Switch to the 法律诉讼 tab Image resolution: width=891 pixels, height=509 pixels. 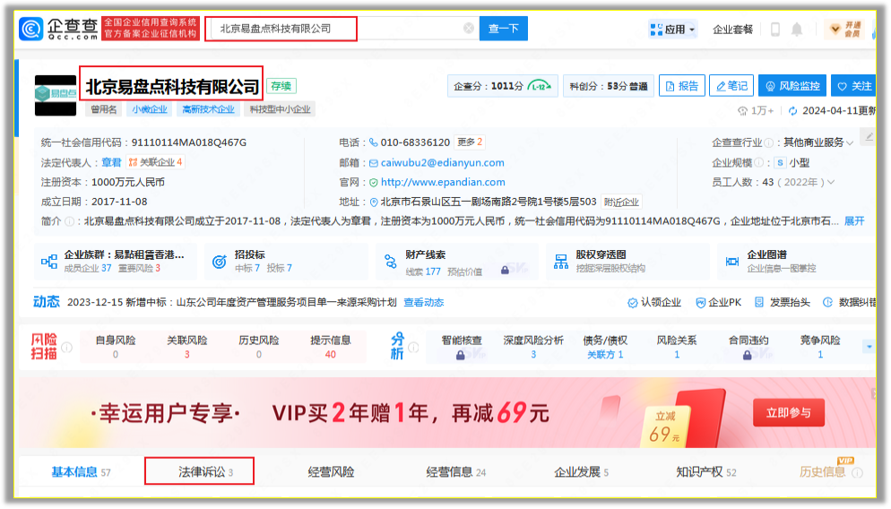[205, 472]
